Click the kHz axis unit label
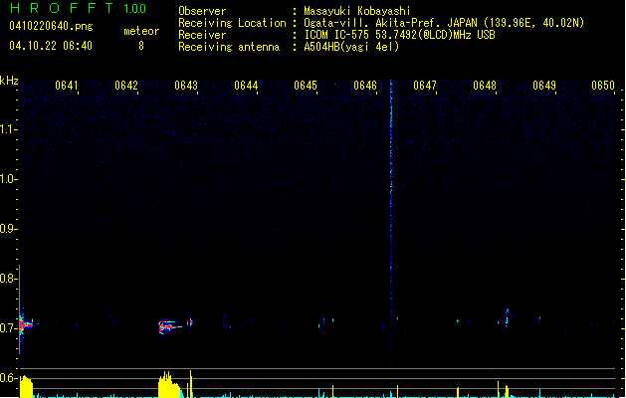The height and width of the screenshot is (398, 626). (9, 81)
